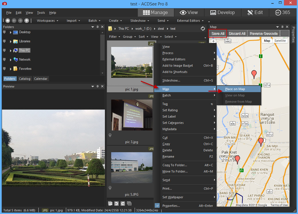298x214 pixels.
Task: Expand the This PC tree node
Action: point(11,51)
